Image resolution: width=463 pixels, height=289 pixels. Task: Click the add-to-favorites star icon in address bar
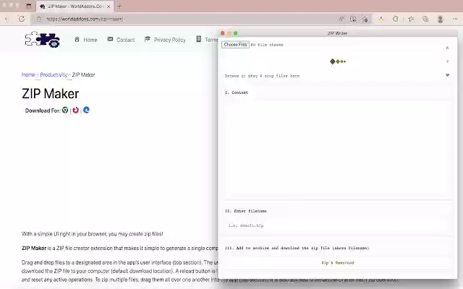365,20
